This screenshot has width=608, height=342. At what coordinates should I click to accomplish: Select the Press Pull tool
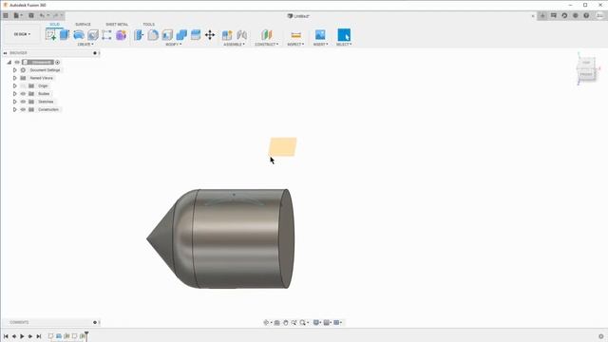pos(139,35)
